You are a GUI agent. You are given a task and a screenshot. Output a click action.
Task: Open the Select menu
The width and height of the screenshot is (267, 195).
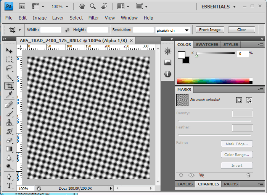pyautogui.click(x=76, y=18)
